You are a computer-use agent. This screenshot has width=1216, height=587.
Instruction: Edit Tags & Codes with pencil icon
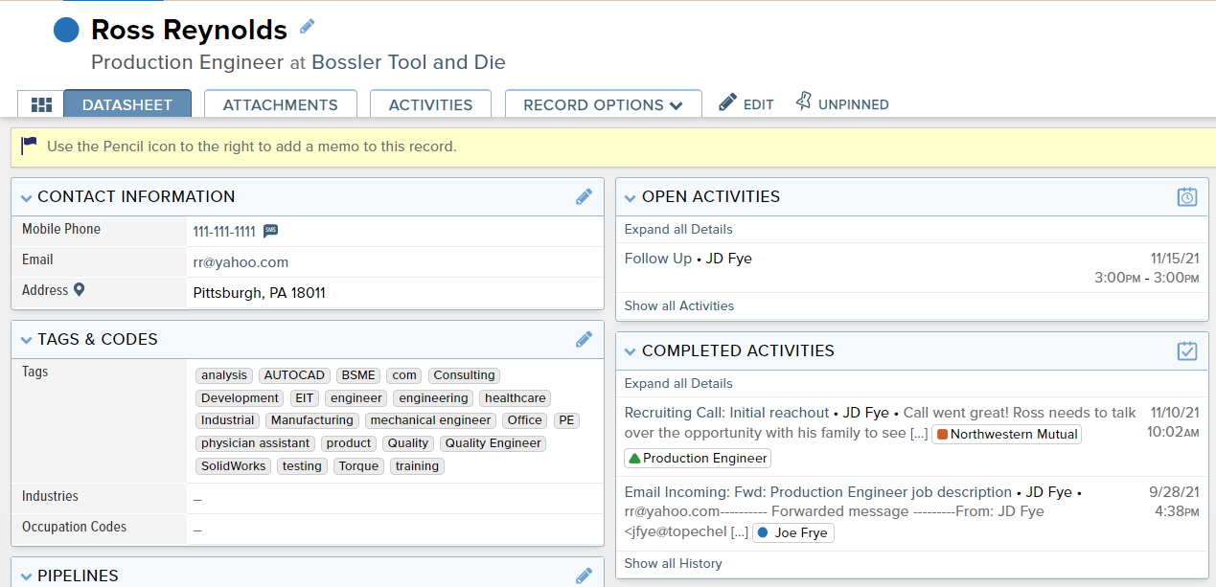(584, 339)
